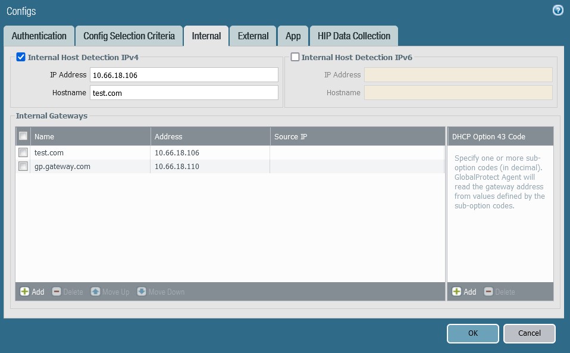Open the help icon in the top-right corner
Viewport: 570px width, 353px height.
pos(558,10)
